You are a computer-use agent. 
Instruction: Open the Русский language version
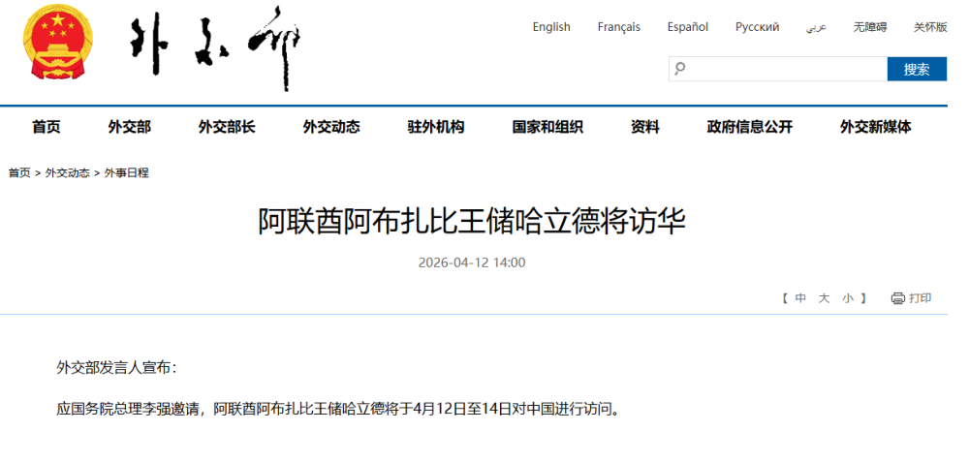[757, 27]
